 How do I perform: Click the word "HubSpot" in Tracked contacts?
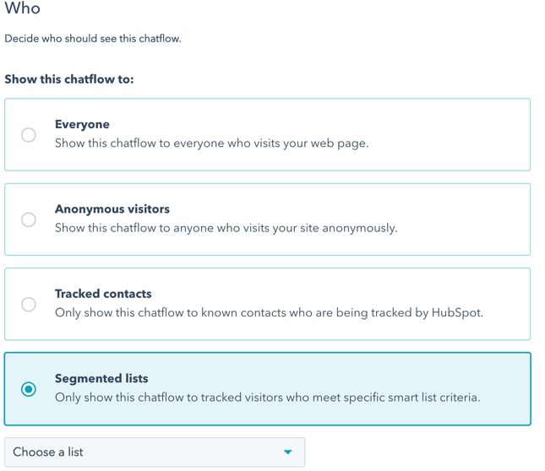point(455,312)
